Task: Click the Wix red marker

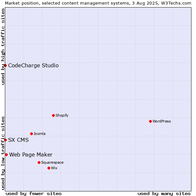Action: coord(49,168)
